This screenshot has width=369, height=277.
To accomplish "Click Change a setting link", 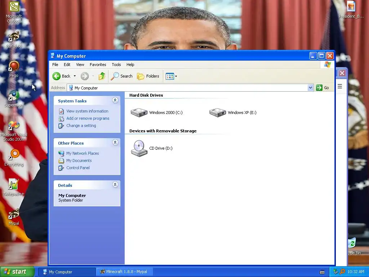I will point(81,126).
